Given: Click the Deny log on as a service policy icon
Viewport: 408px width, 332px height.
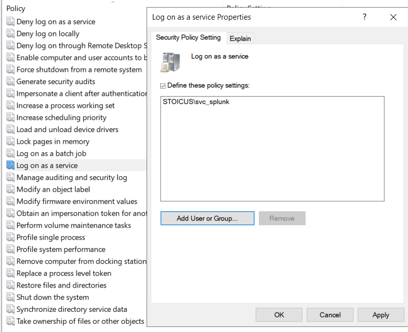Looking at the screenshot, I should click(11, 22).
